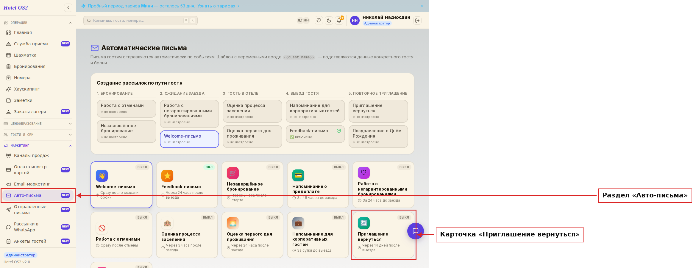Open Заказы лагеря menu item
Viewport: 699px width, 268px height.
(x=38, y=112)
